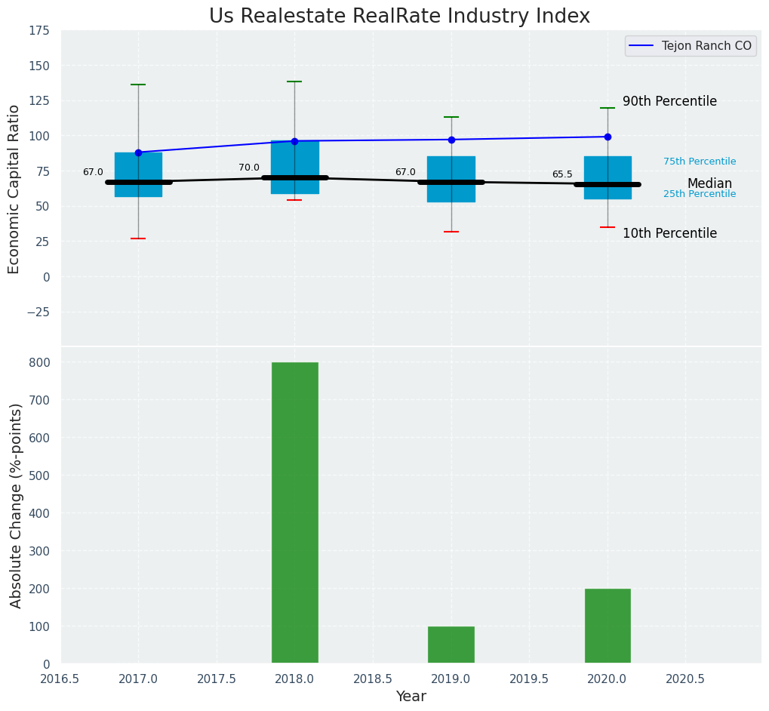Select the 2019 Tejon Ranch data point

[451, 140]
